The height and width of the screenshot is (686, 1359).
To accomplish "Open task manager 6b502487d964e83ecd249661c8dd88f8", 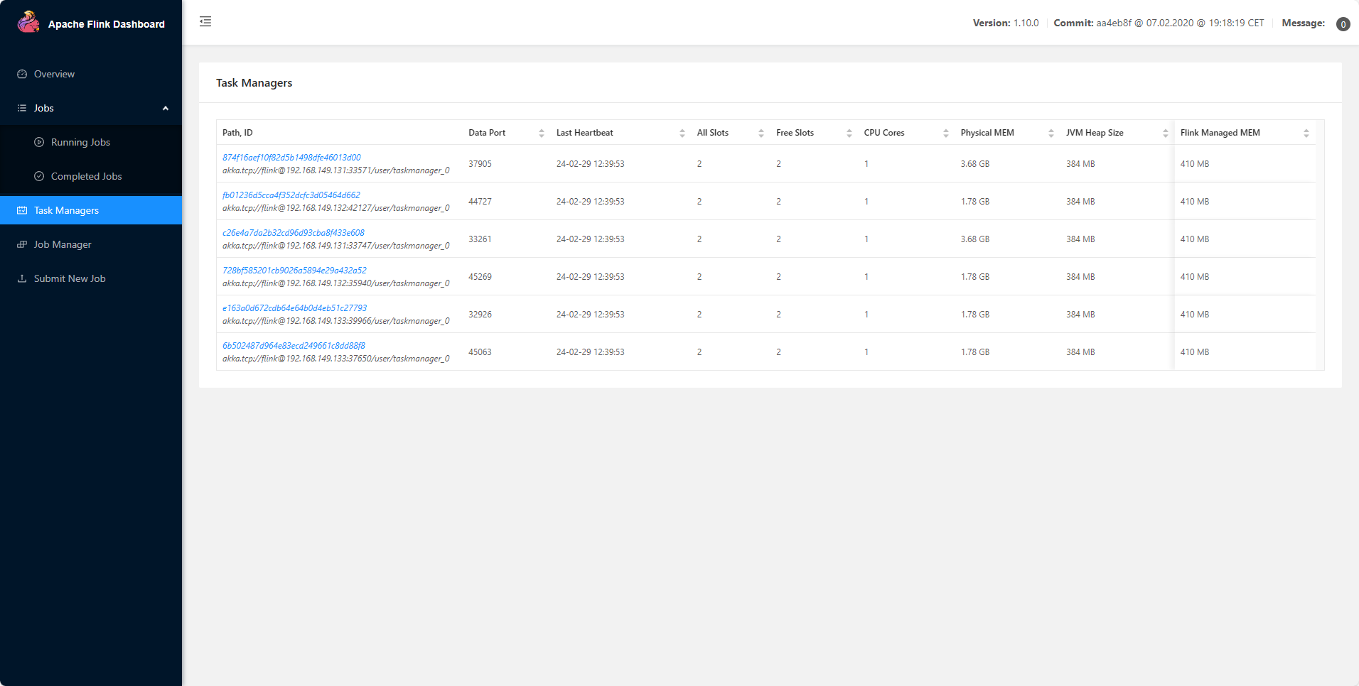I will [294, 346].
